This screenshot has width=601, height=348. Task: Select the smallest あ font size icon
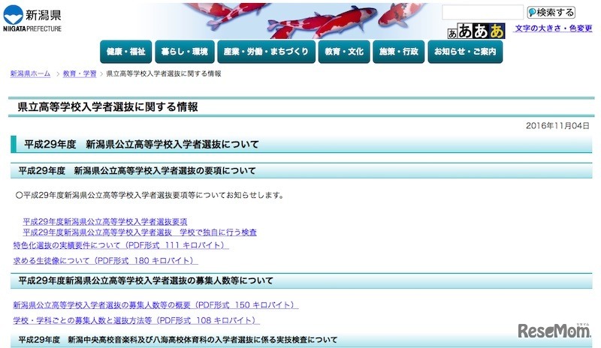pos(452,34)
